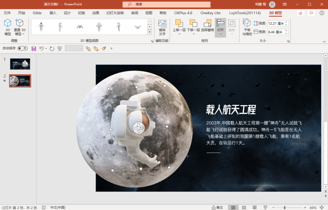The width and height of the screenshot is (328, 210).
Task: Expand the 3D model views gallery
Action: (x=149, y=32)
